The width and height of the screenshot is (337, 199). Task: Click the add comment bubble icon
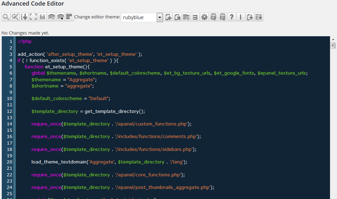[51, 17]
